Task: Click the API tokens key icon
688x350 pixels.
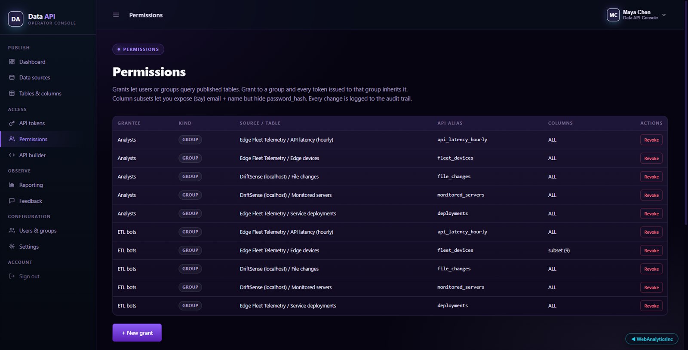Action: pyautogui.click(x=12, y=123)
